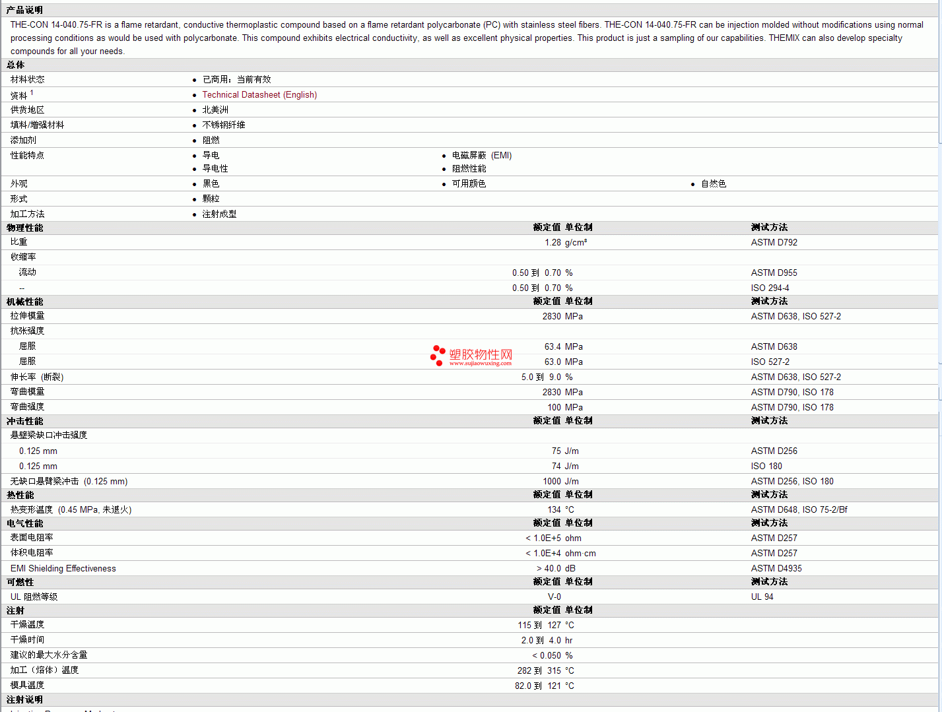The width and height of the screenshot is (942, 712).
Task: Click the 产品说明 section header
Action: 24,10
